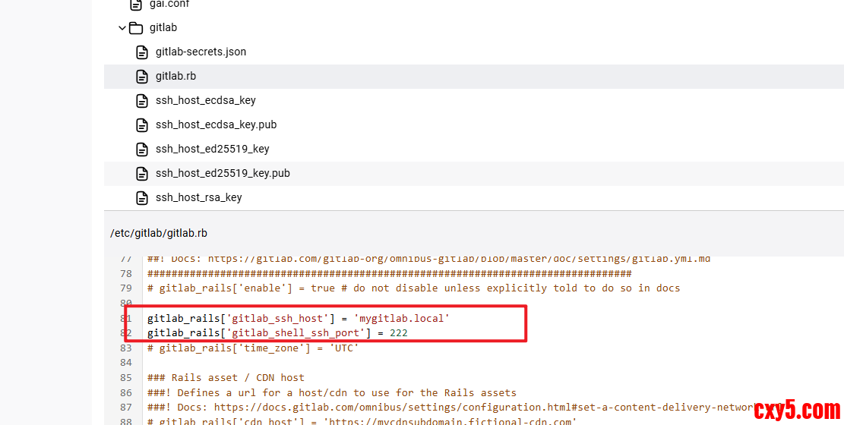844x425 pixels.
Task: Click the cxy5.com watermark
Action: tap(797, 411)
